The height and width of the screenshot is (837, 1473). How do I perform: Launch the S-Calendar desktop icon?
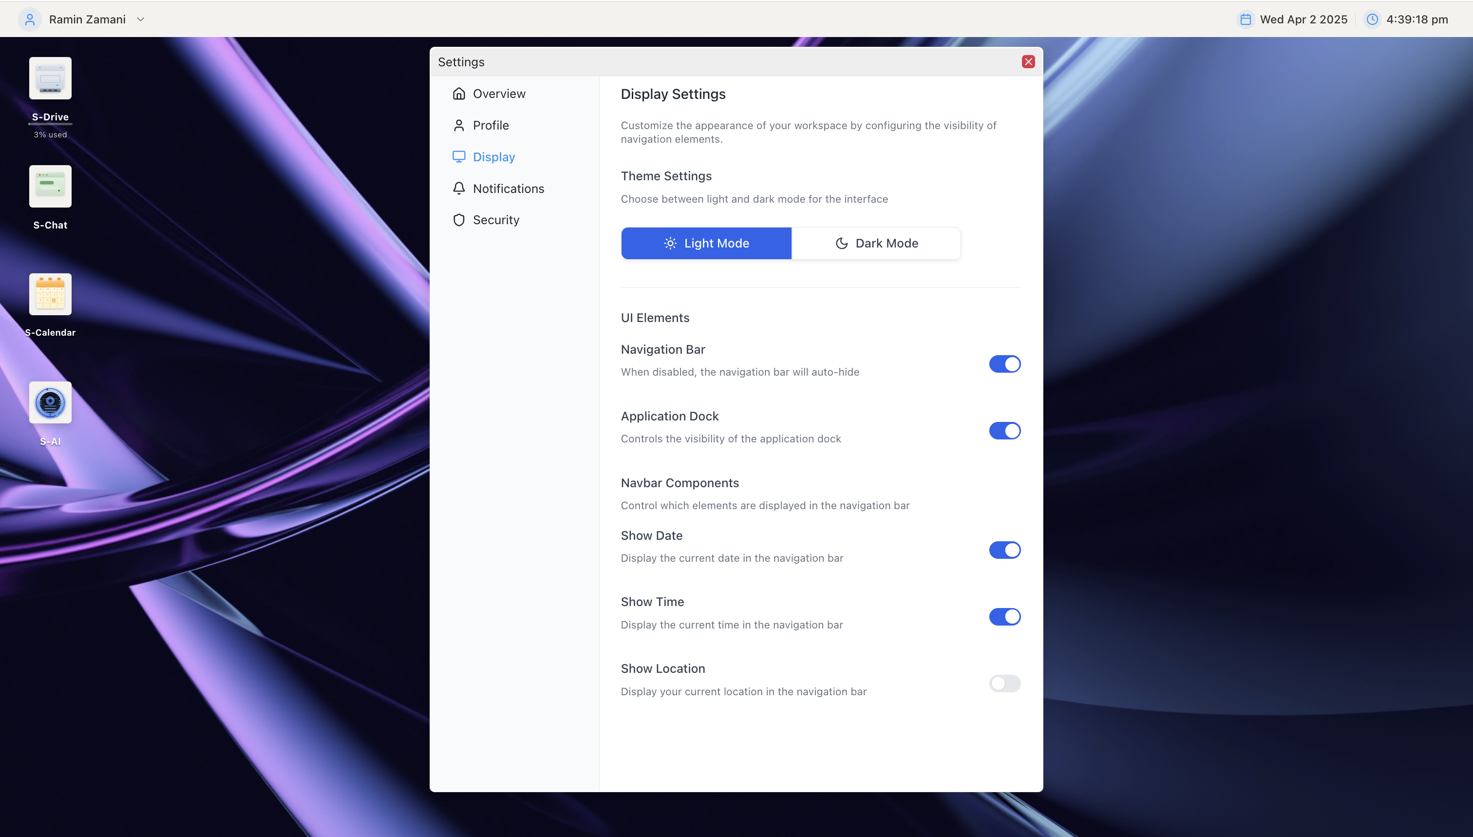pos(50,294)
